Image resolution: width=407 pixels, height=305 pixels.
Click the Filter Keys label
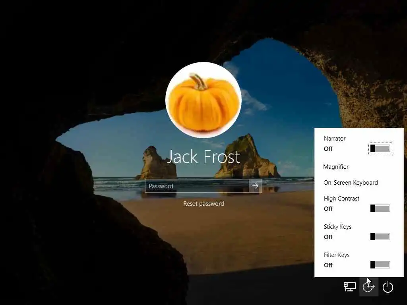coord(337,255)
